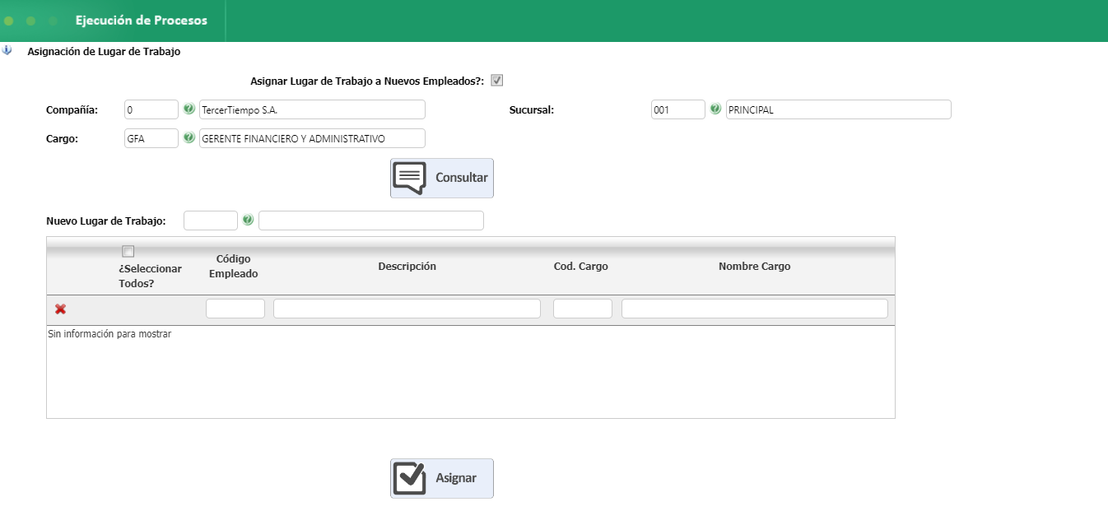This screenshot has height=525, width=1108.
Task: Click the GERENTE FINANCIERO Y ADMINISTRATIVO field
Action: pos(312,138)
